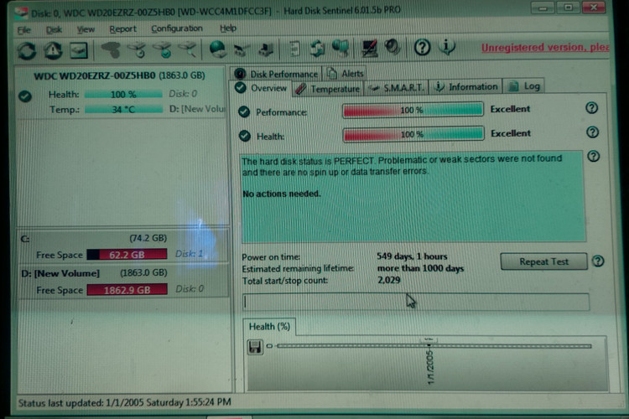Screen dimensions: 629x419
Task: Open the Report menu
Action: pyautogui.click(x=122, y=28)
